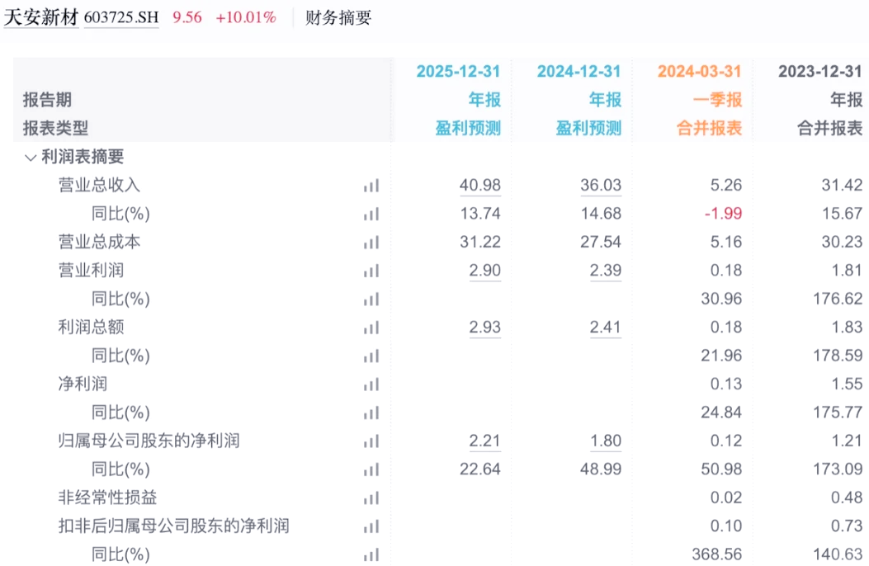Select the 2025-12-31 report period column header
The height and width of the screenshot is (566, 869).
point(458,72)
